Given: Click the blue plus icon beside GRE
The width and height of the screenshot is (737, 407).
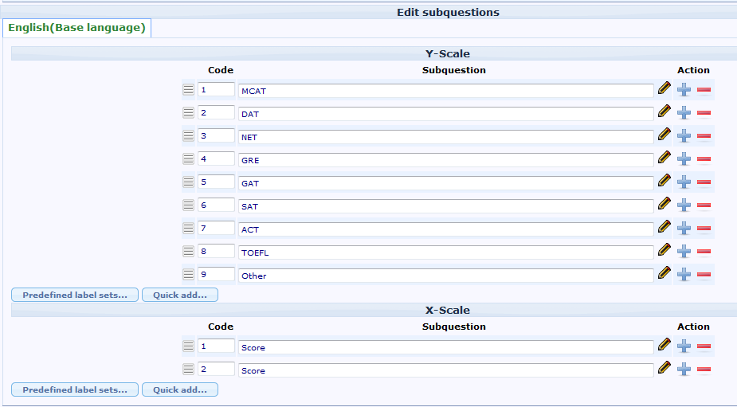Looking at the screenshot, I should (684, 158).
